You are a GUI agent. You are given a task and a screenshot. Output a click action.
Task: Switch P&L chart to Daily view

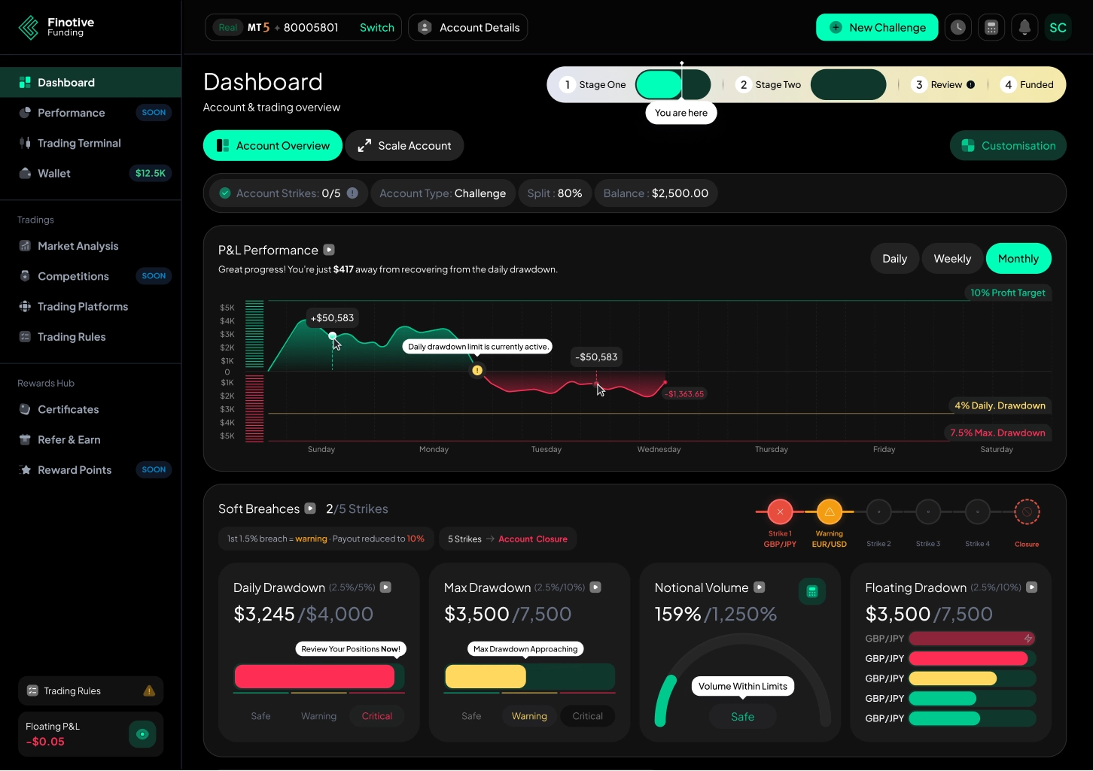point(894,258)
